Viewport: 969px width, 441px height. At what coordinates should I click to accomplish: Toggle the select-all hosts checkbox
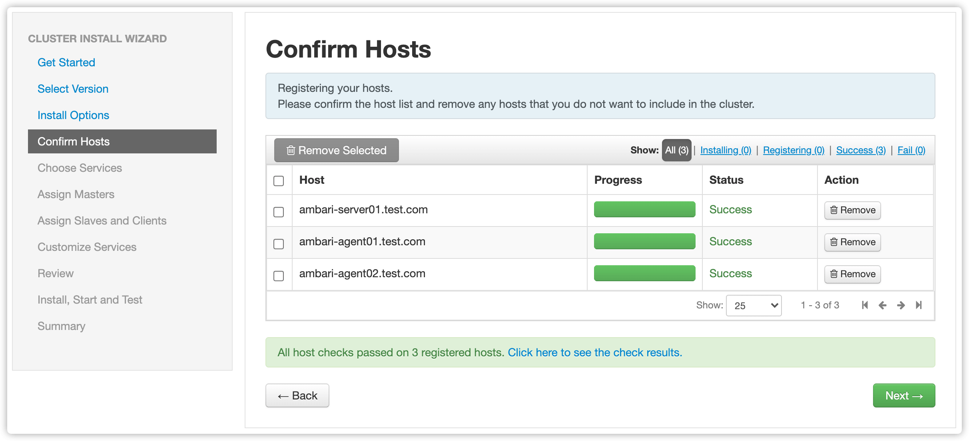point(279,180)
